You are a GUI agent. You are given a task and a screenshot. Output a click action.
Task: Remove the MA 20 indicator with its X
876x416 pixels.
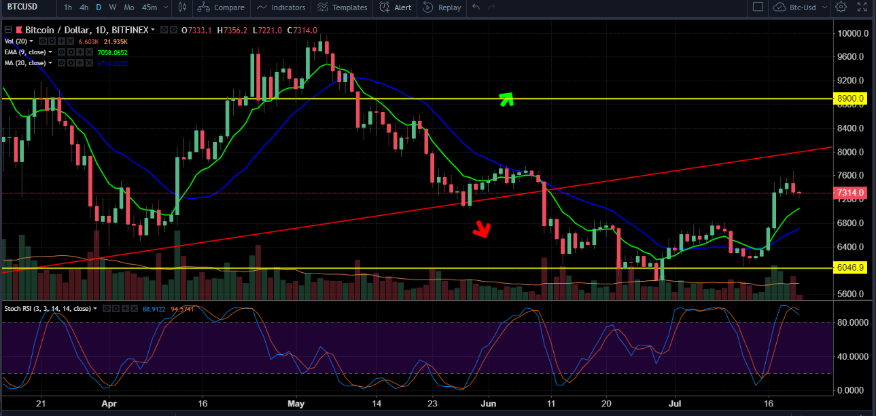[x=89, y=63]
